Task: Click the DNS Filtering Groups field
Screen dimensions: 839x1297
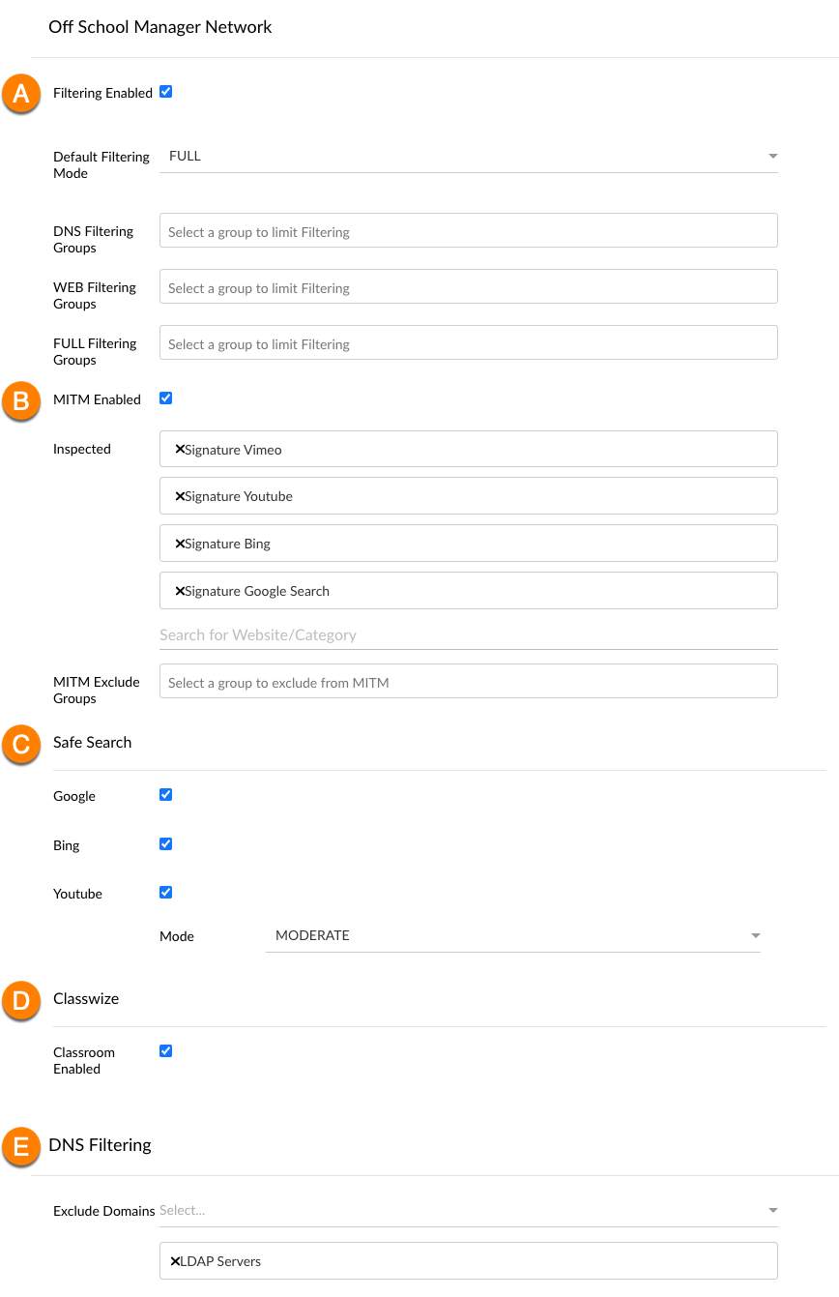Action: (x=469, y=231)
